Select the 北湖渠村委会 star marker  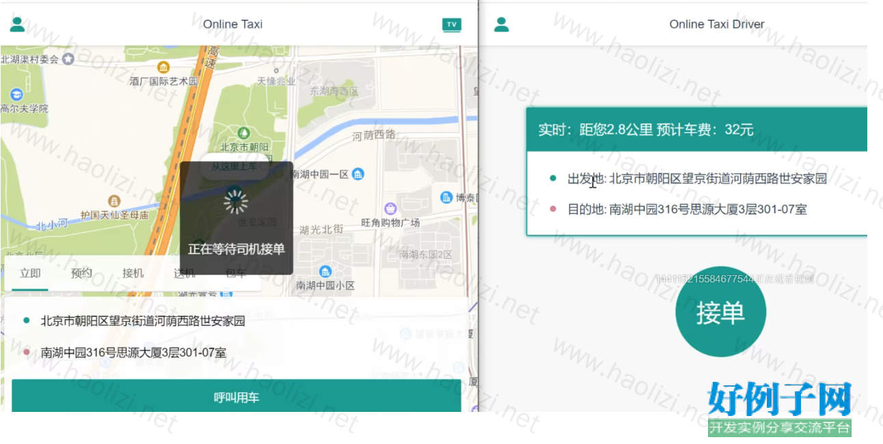68,59
